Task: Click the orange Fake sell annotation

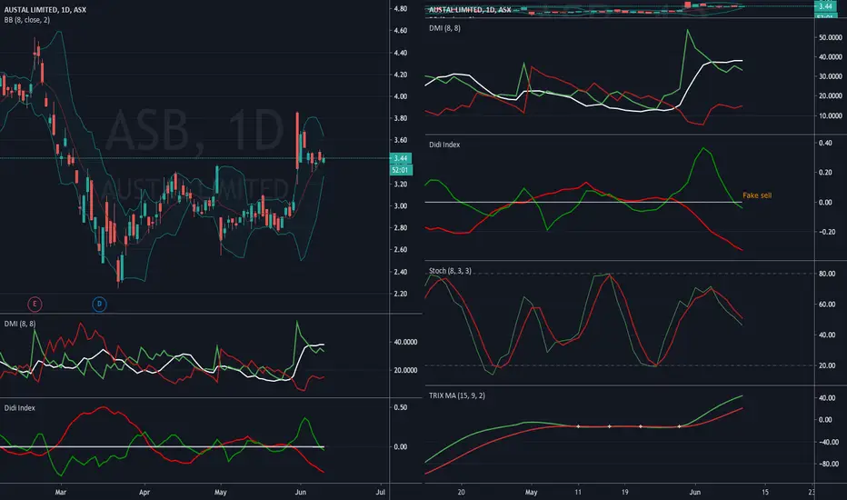Action: (x=757, y=195)
